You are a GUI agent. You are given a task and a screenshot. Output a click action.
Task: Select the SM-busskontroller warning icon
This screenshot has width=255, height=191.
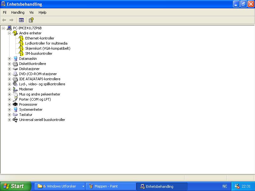[21, 53]
